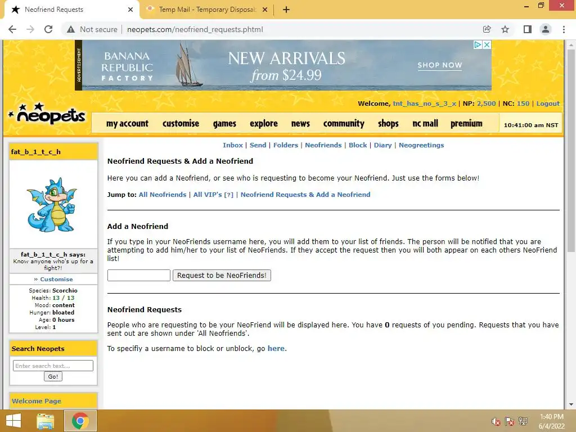Open the Diary link
The width and height of the screenshot is (576, 432).
pos(382,145)
